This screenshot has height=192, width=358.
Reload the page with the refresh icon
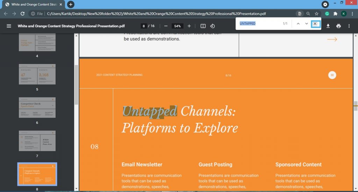(22, 14)
